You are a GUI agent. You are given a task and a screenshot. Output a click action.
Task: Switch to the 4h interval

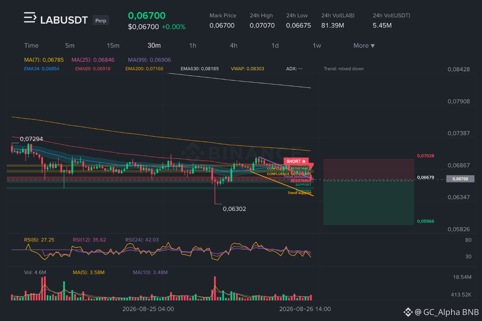tap(233, 46)
